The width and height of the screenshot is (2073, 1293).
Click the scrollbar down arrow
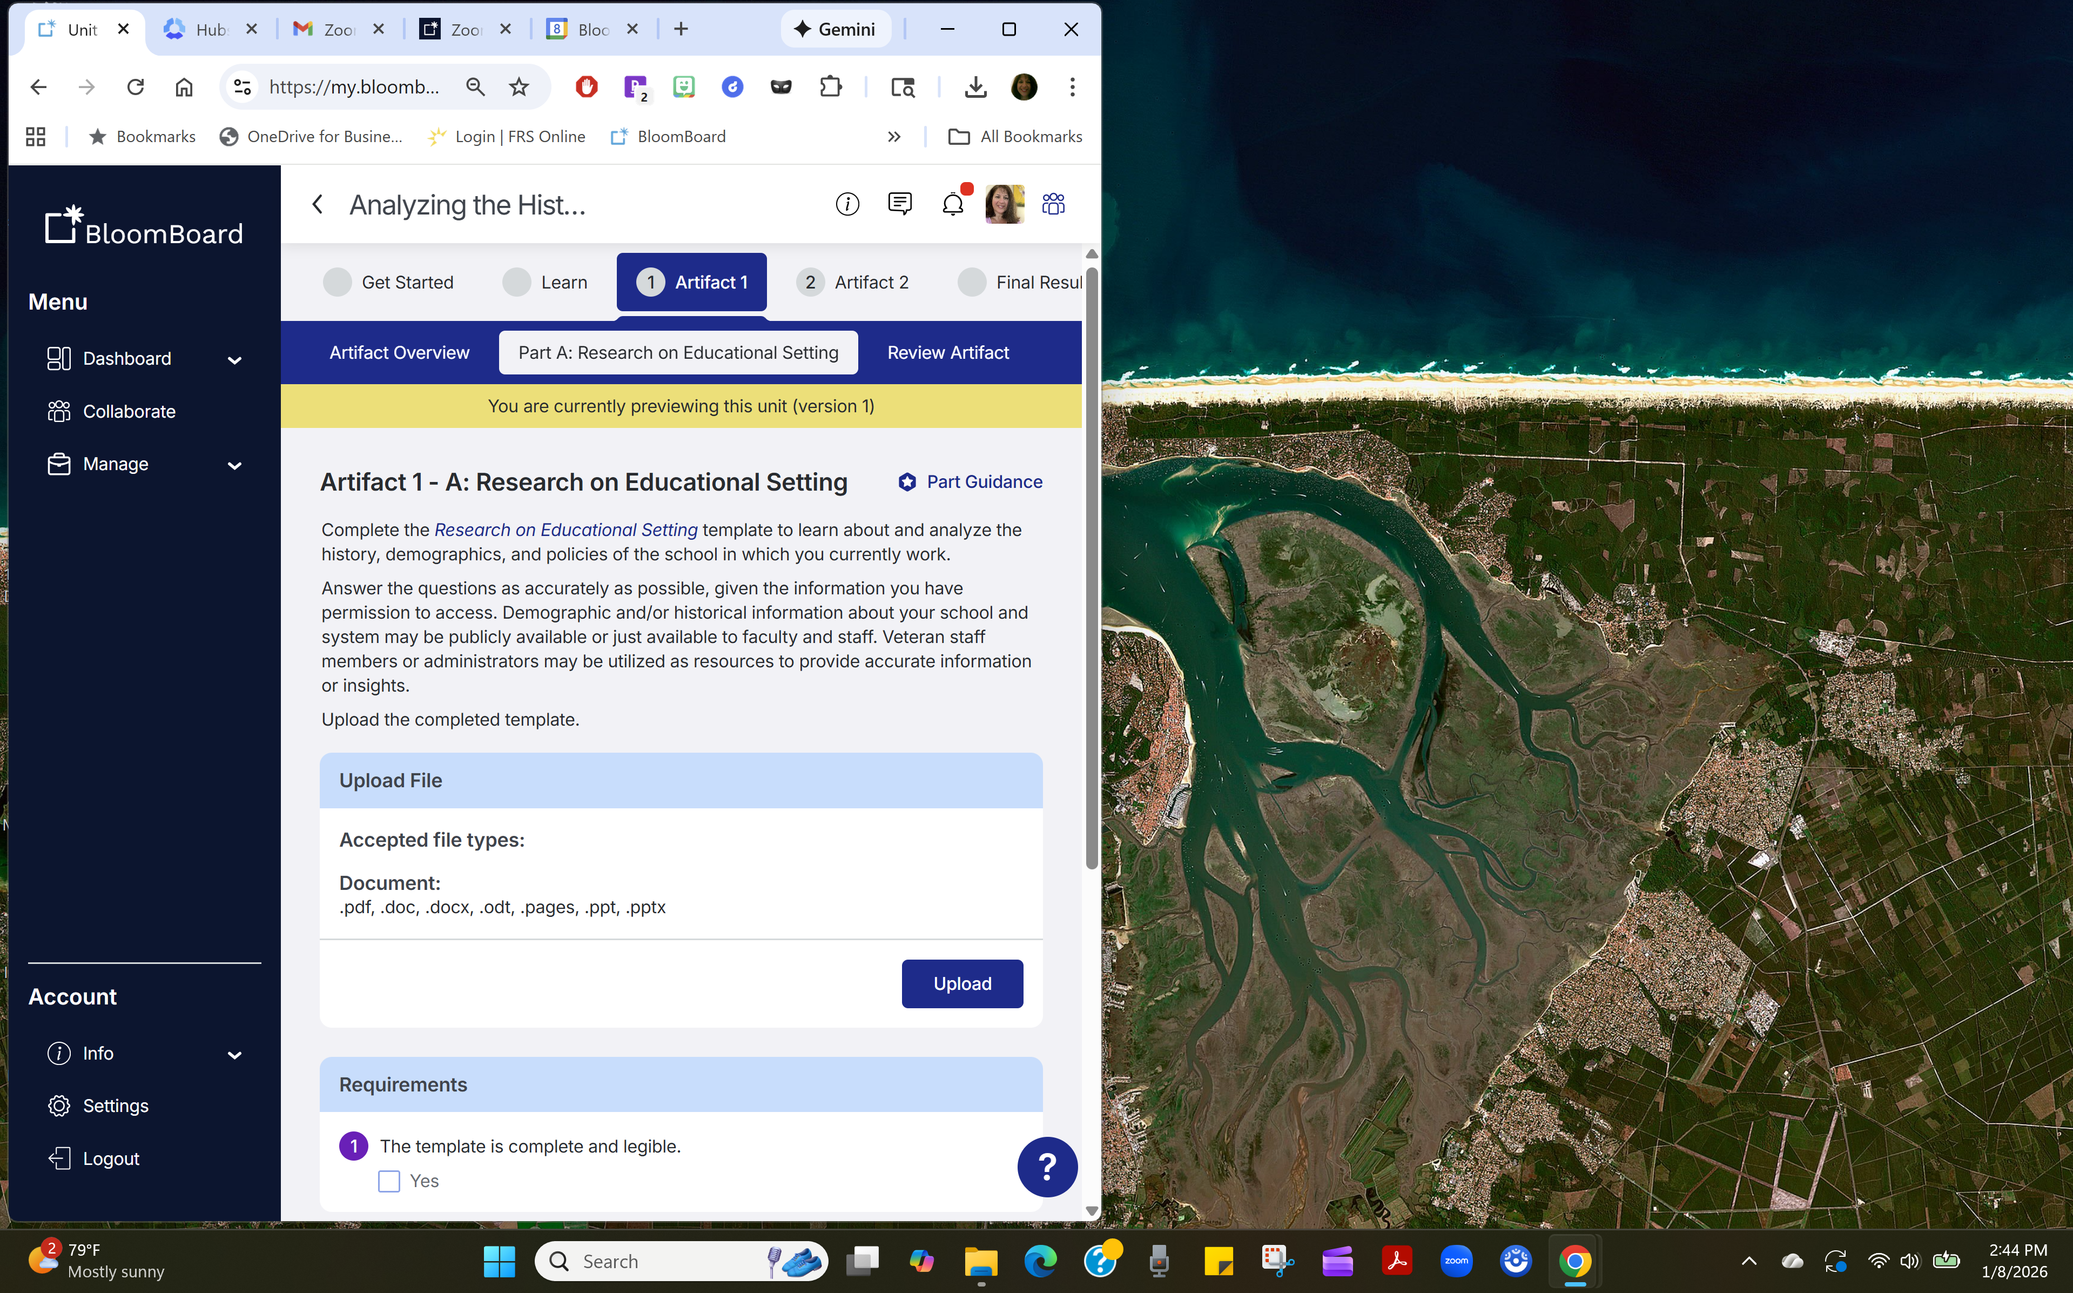(x=1092, y=1211)
